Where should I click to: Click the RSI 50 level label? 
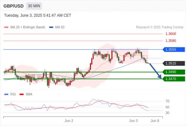click(x=167, y=107)
